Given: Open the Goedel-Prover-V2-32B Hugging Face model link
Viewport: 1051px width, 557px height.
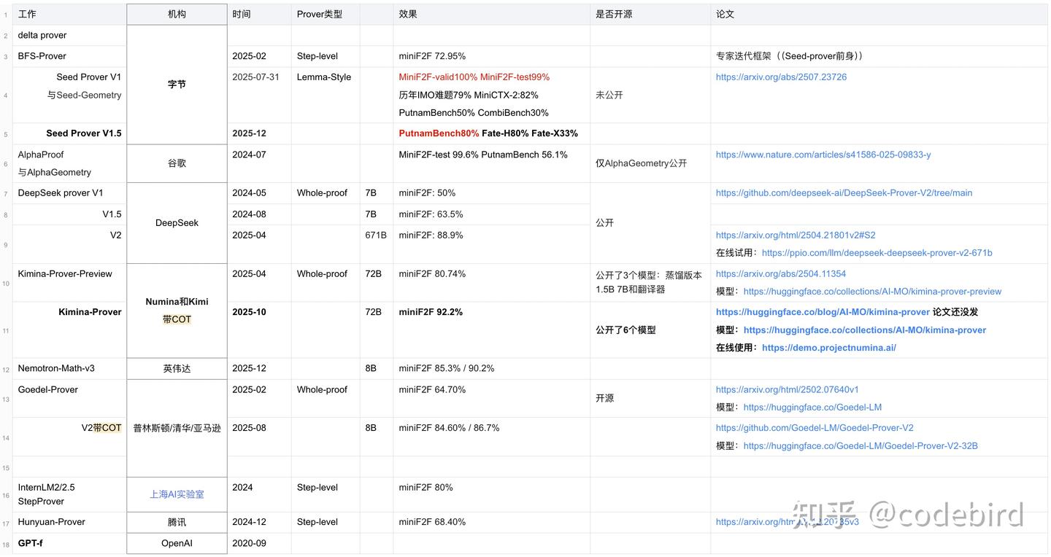Looking at the screenshot, I should pos(861,446).
